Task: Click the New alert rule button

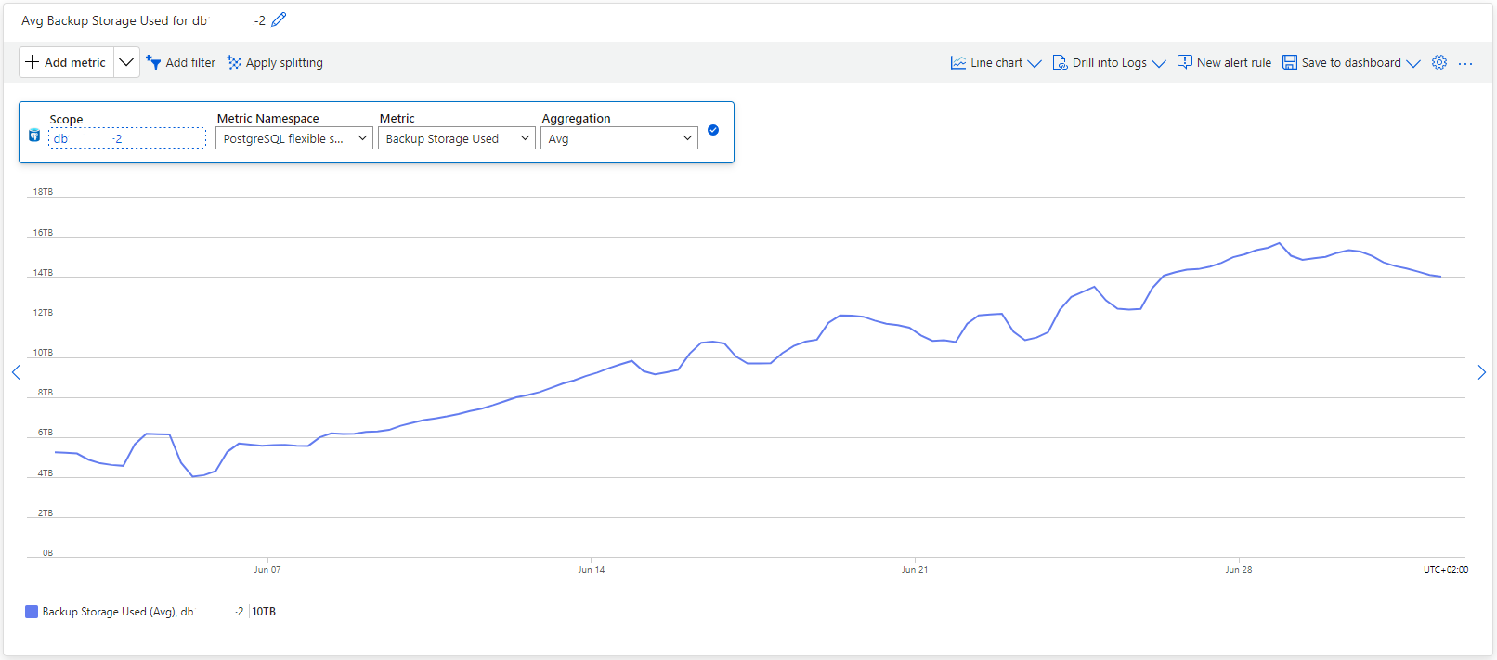Action: (x=1224, y=62)
